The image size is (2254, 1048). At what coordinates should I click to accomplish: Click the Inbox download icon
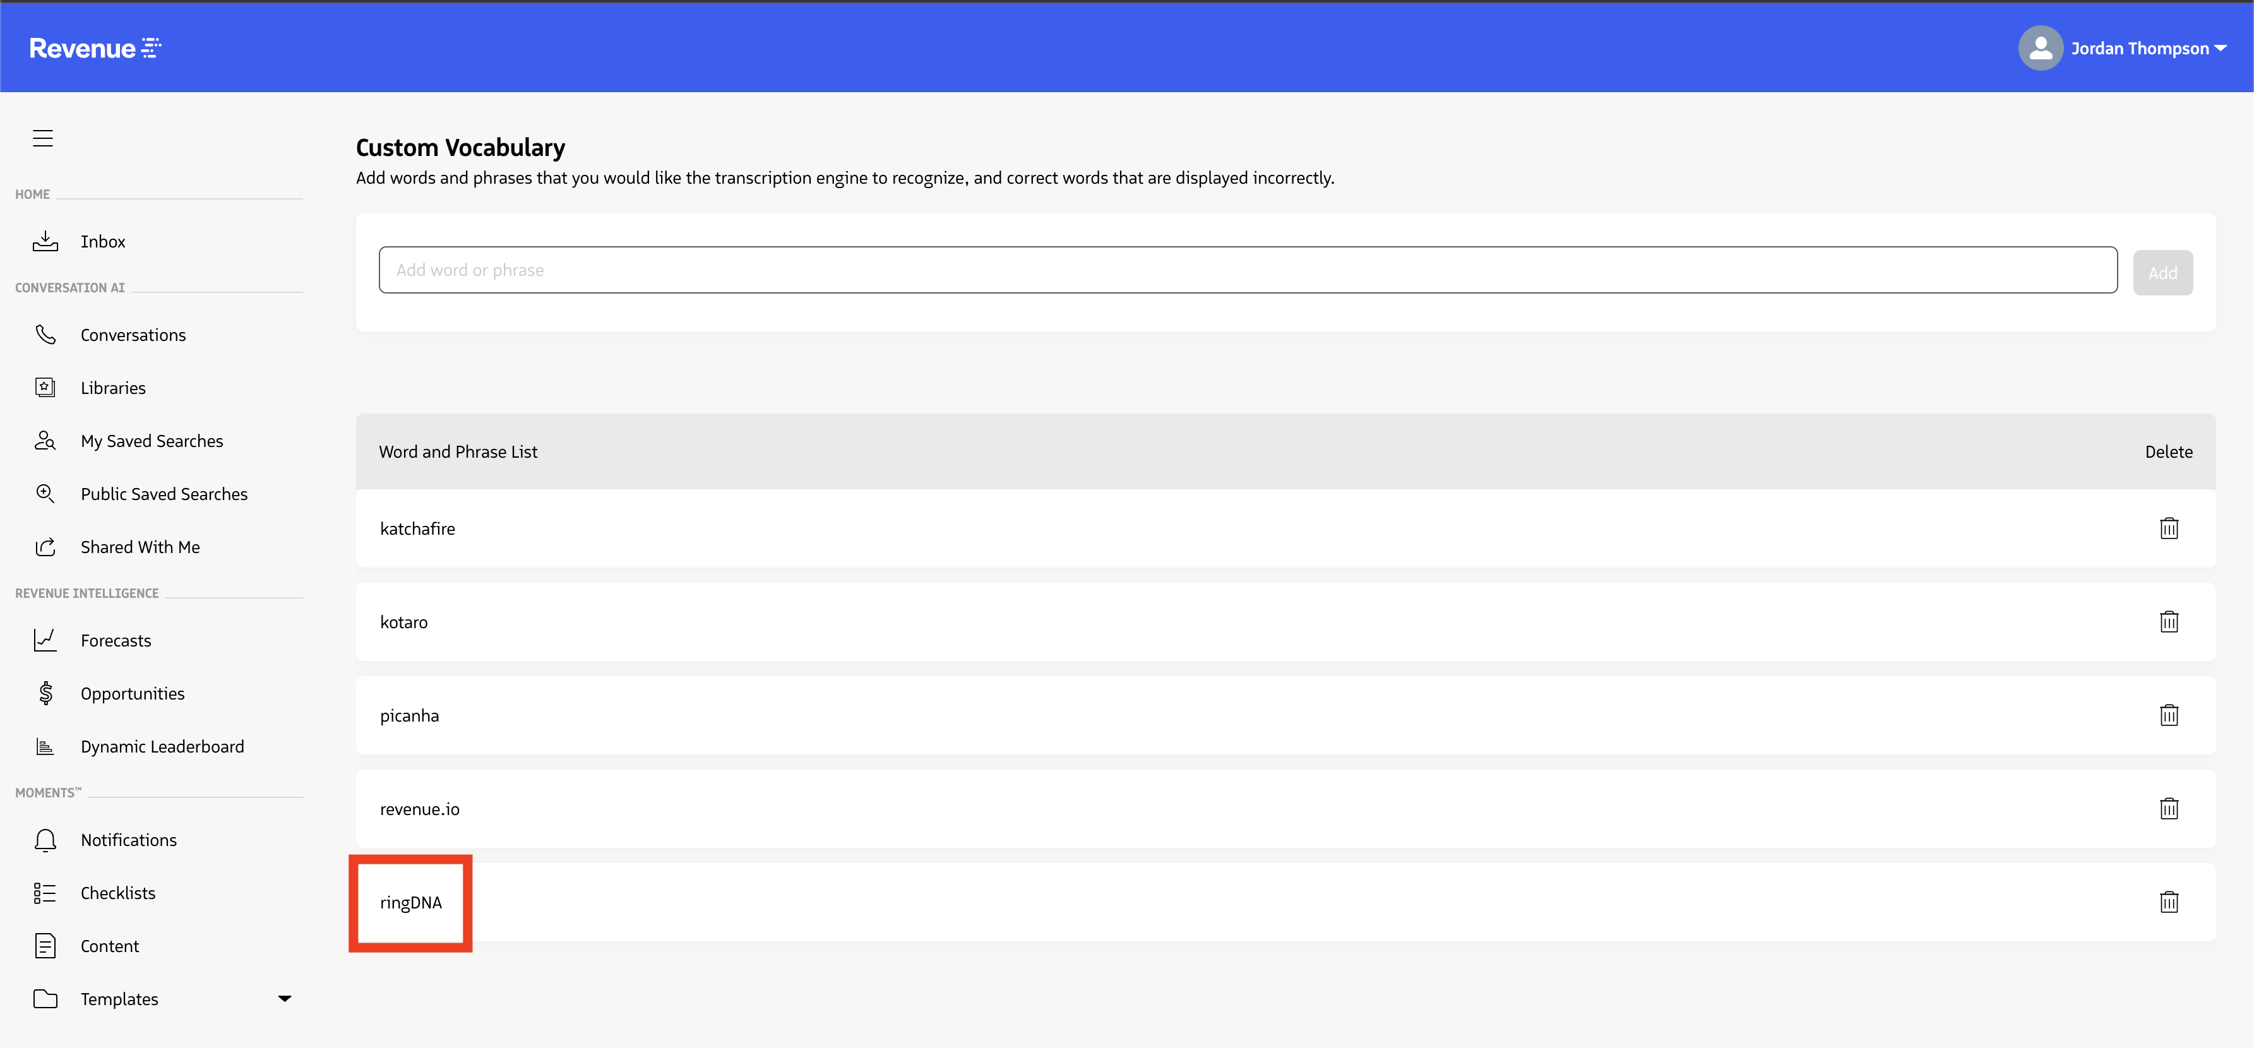(x=45, y=241)
